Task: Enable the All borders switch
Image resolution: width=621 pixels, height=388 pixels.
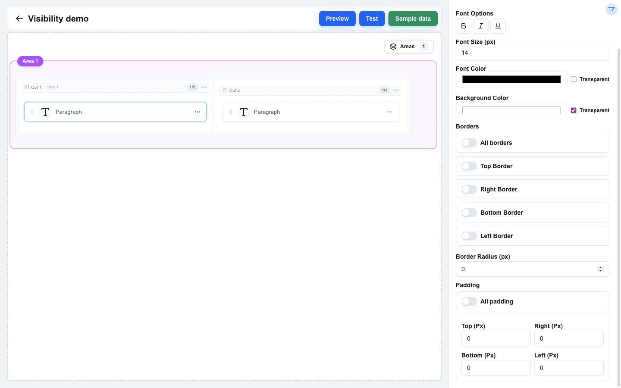Action: [469, 143]
